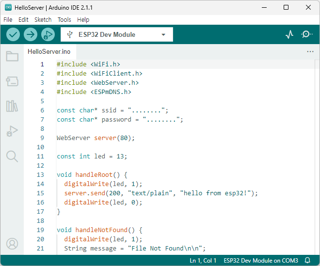This screenshot has width=320, height=266.
Task: Click line number 9 in gutter
Action: coord(42,138)
